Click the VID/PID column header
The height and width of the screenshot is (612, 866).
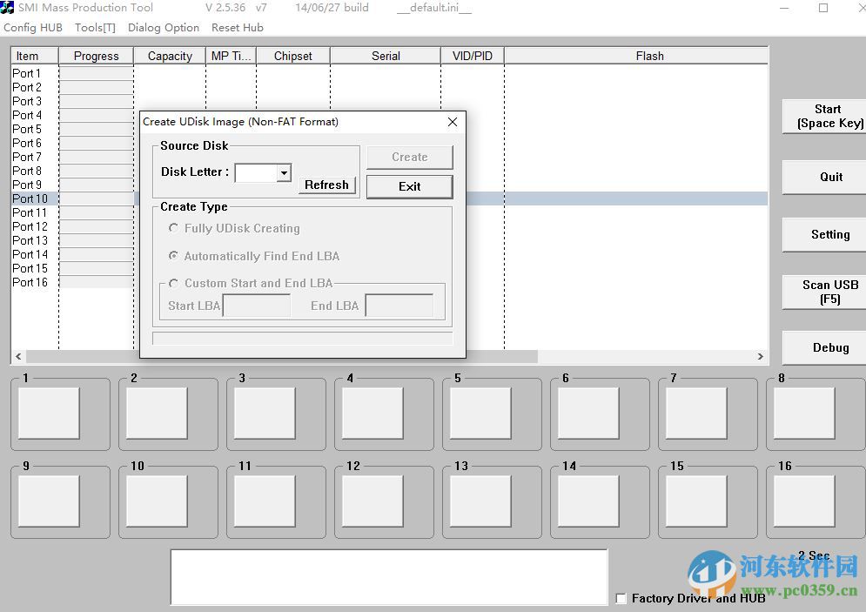(473, 56)
